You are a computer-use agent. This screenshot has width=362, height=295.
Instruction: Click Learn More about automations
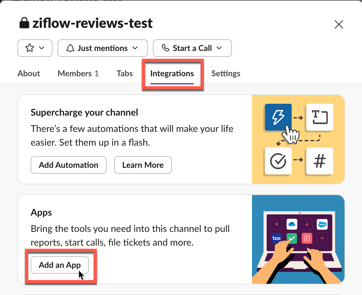143,165
